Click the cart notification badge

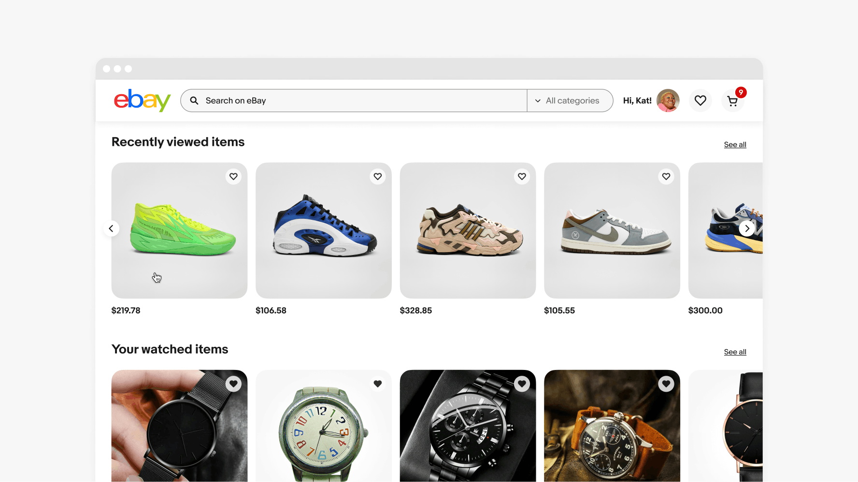click(x=741, y=92)
